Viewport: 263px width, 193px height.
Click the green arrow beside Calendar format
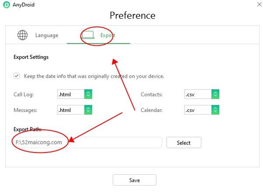tap(215, 110)
